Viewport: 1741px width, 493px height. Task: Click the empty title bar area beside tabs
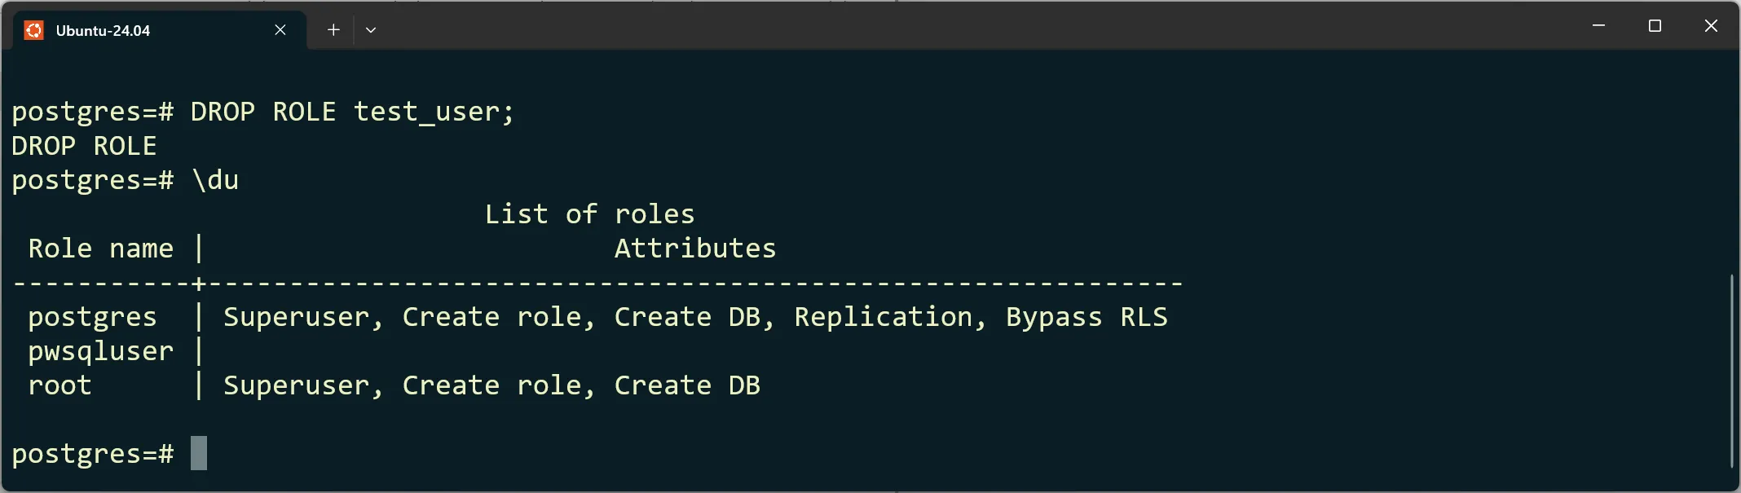[x=978, y=26]
